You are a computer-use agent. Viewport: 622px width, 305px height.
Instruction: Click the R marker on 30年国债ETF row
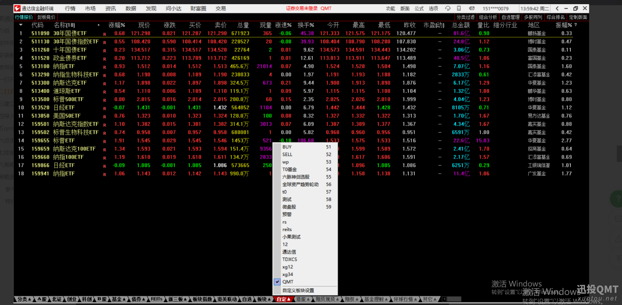point(104,34)
